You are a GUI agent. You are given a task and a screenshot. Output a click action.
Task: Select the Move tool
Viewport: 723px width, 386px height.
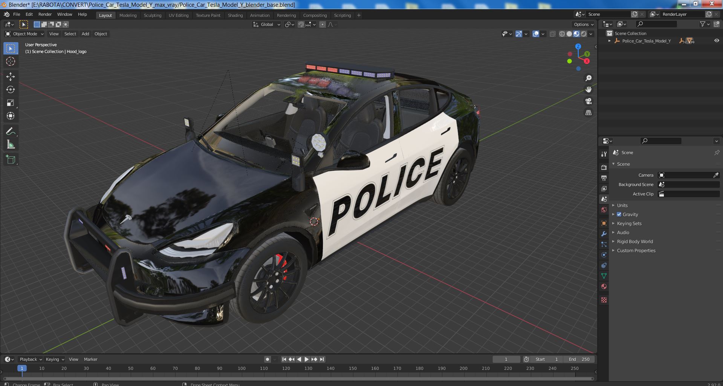click(11, 77)
